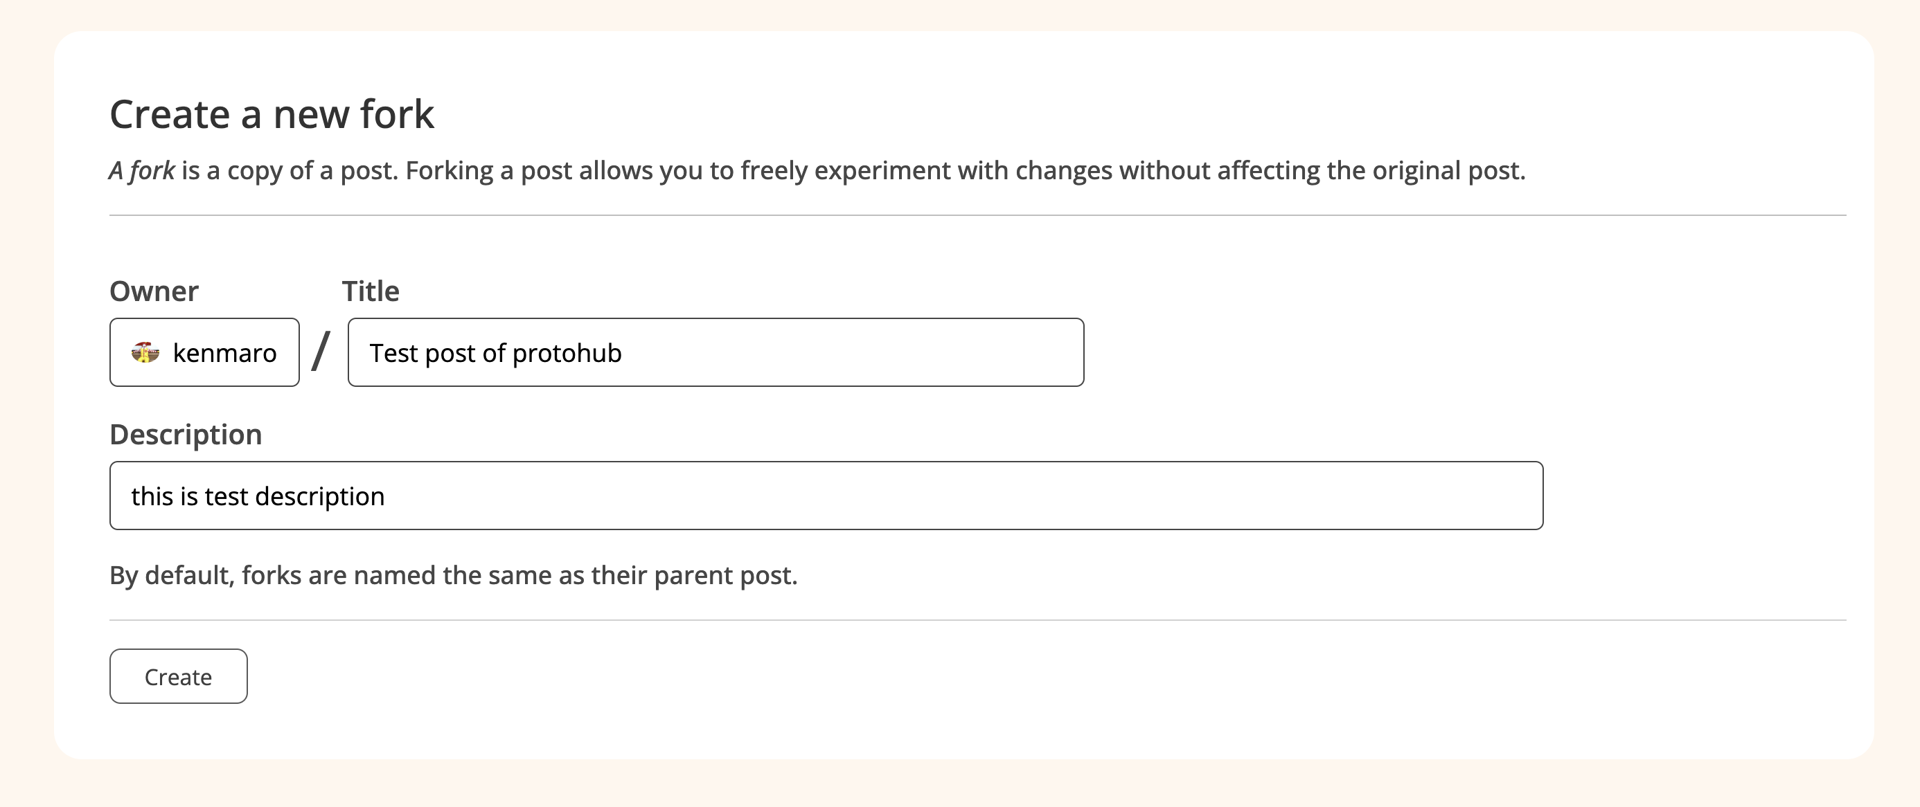Image resolution: width=1920 pixels, height=807 pixels.
Task: Click the divider line below the intro text
Action: click(978, 215)
